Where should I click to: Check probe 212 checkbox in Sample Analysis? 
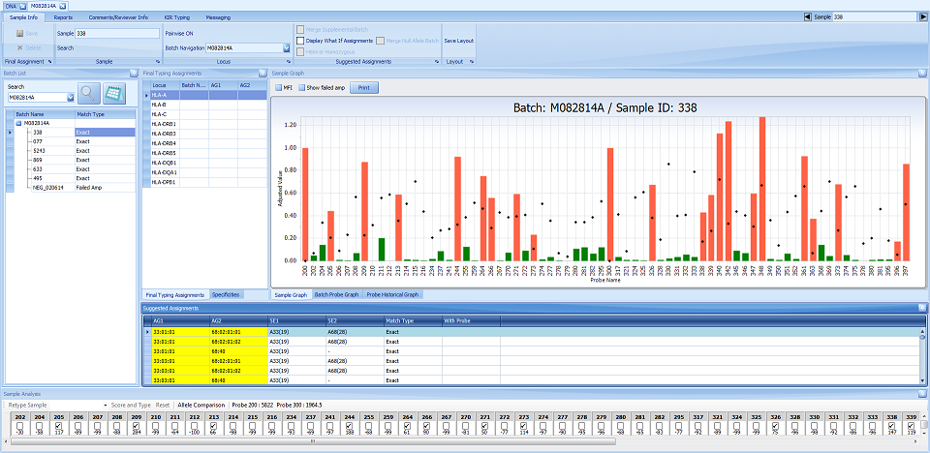pos(194,425)
